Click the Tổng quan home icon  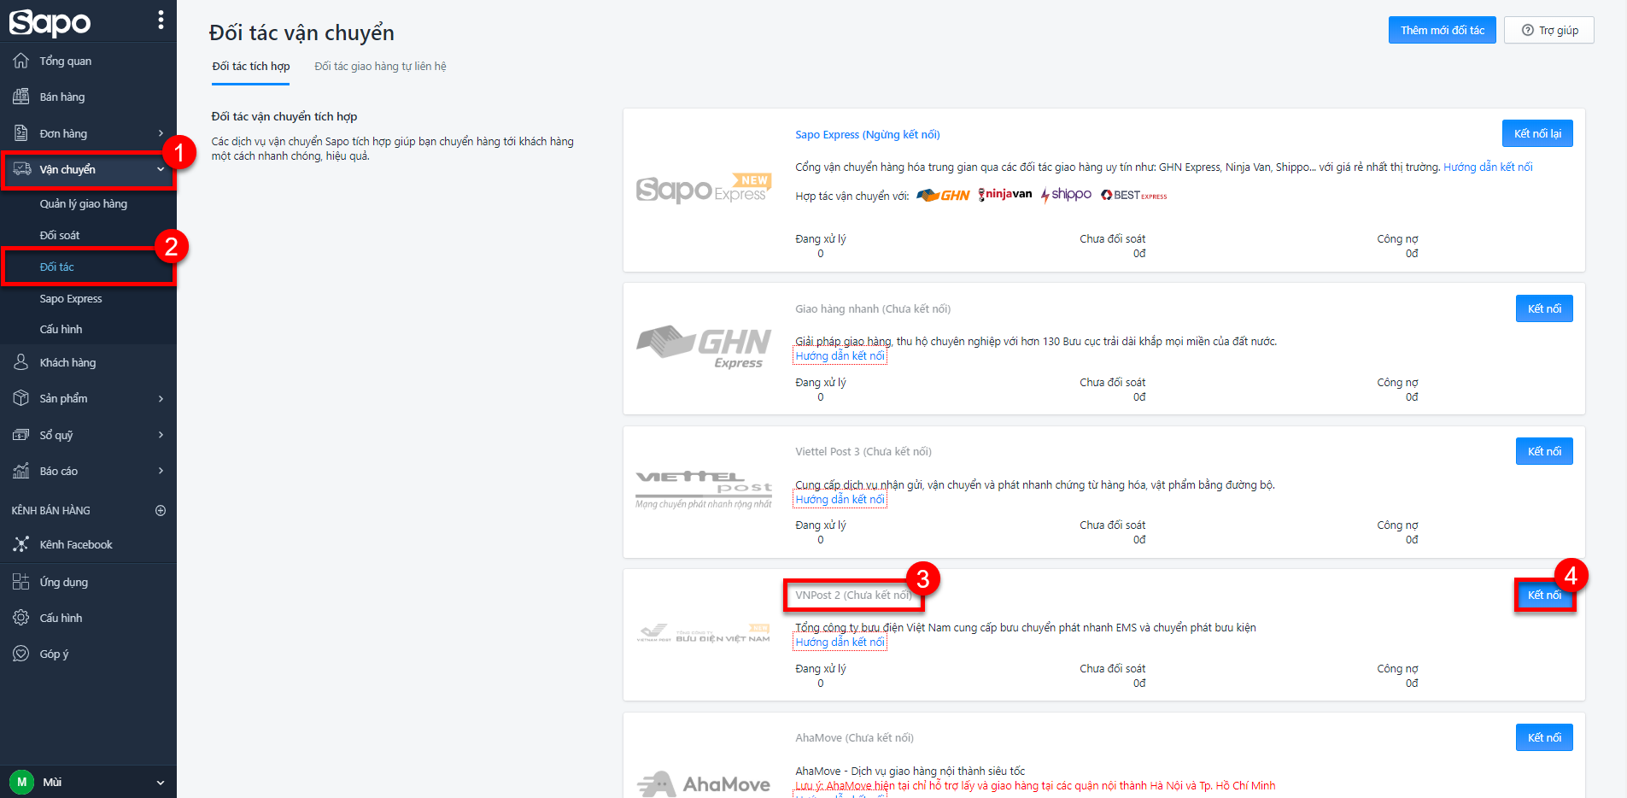21,61
